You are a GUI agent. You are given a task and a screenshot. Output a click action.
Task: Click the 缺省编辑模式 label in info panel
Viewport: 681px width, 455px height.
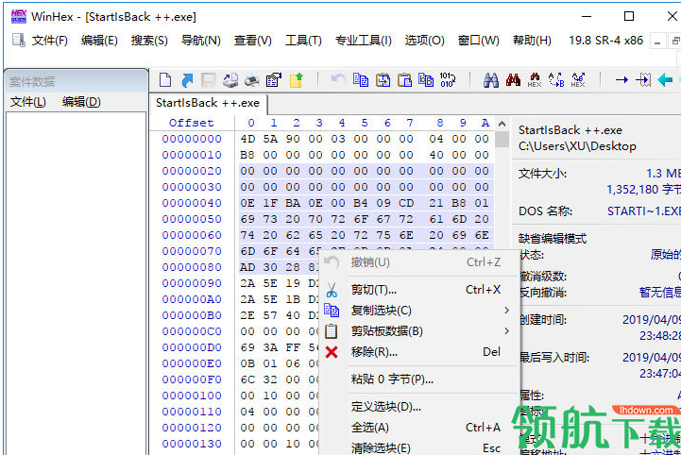point(552,238)
